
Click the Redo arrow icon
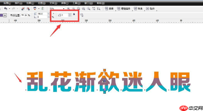click(x=13, y=9)
